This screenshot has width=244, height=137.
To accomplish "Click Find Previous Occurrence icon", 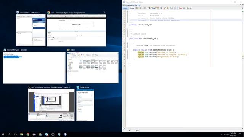I will 152,8.
